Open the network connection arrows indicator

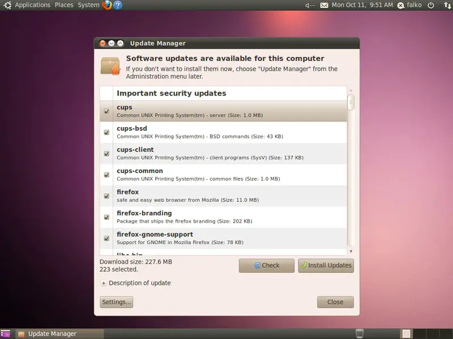(x=447, y=5)
